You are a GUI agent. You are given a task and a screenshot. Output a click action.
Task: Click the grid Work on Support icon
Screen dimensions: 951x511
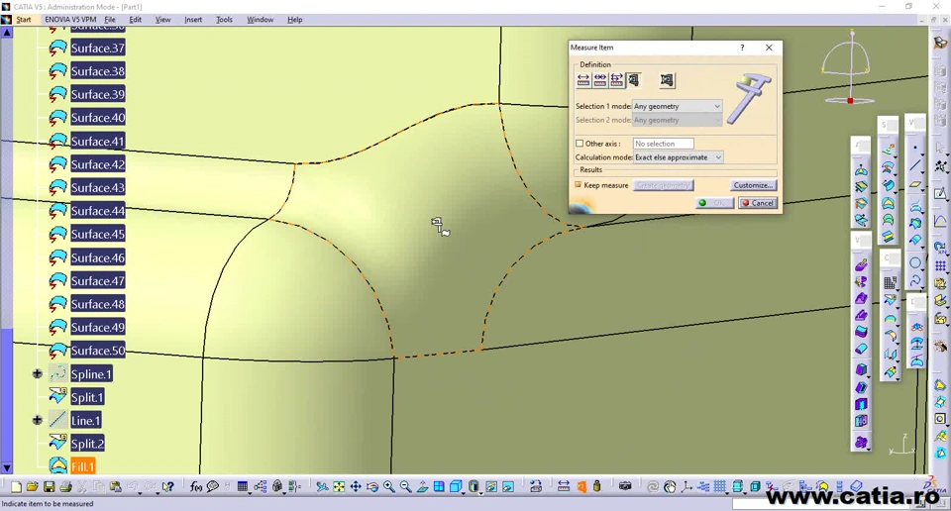point(720,486)
